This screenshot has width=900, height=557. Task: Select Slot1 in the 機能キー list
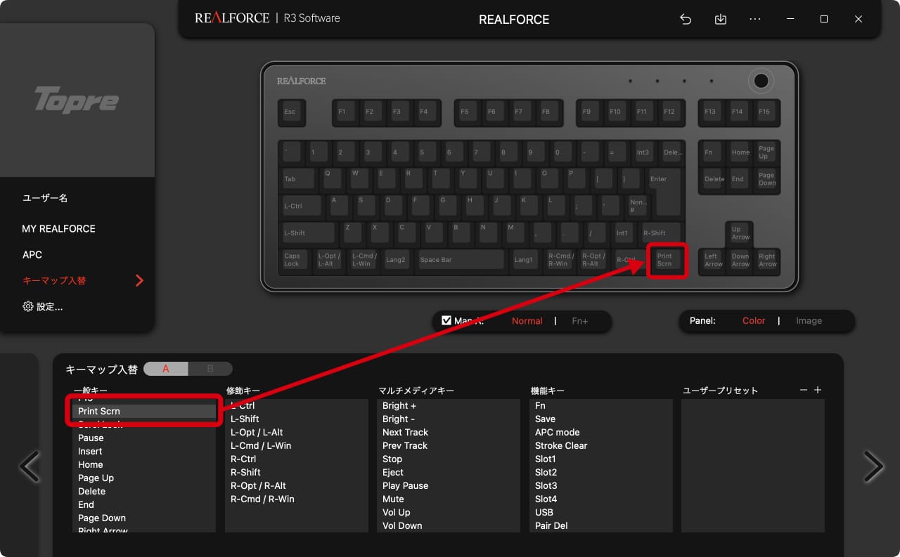601,459
